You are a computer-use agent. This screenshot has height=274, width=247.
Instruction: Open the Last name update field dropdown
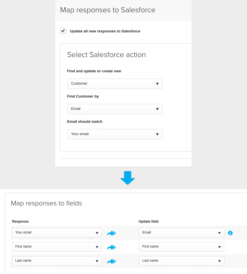tap(182, 261)
